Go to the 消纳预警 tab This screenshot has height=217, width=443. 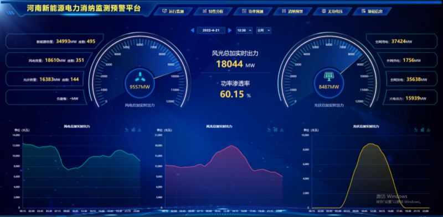(x=292, y=11)
